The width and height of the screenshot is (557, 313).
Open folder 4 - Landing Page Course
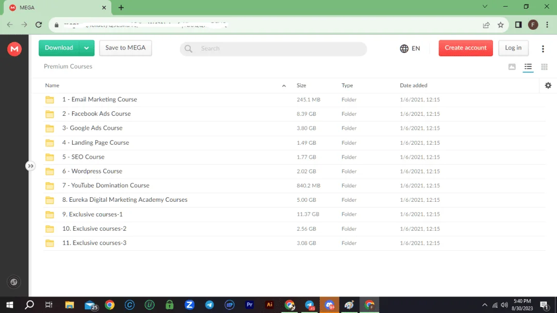coord(95,143)
